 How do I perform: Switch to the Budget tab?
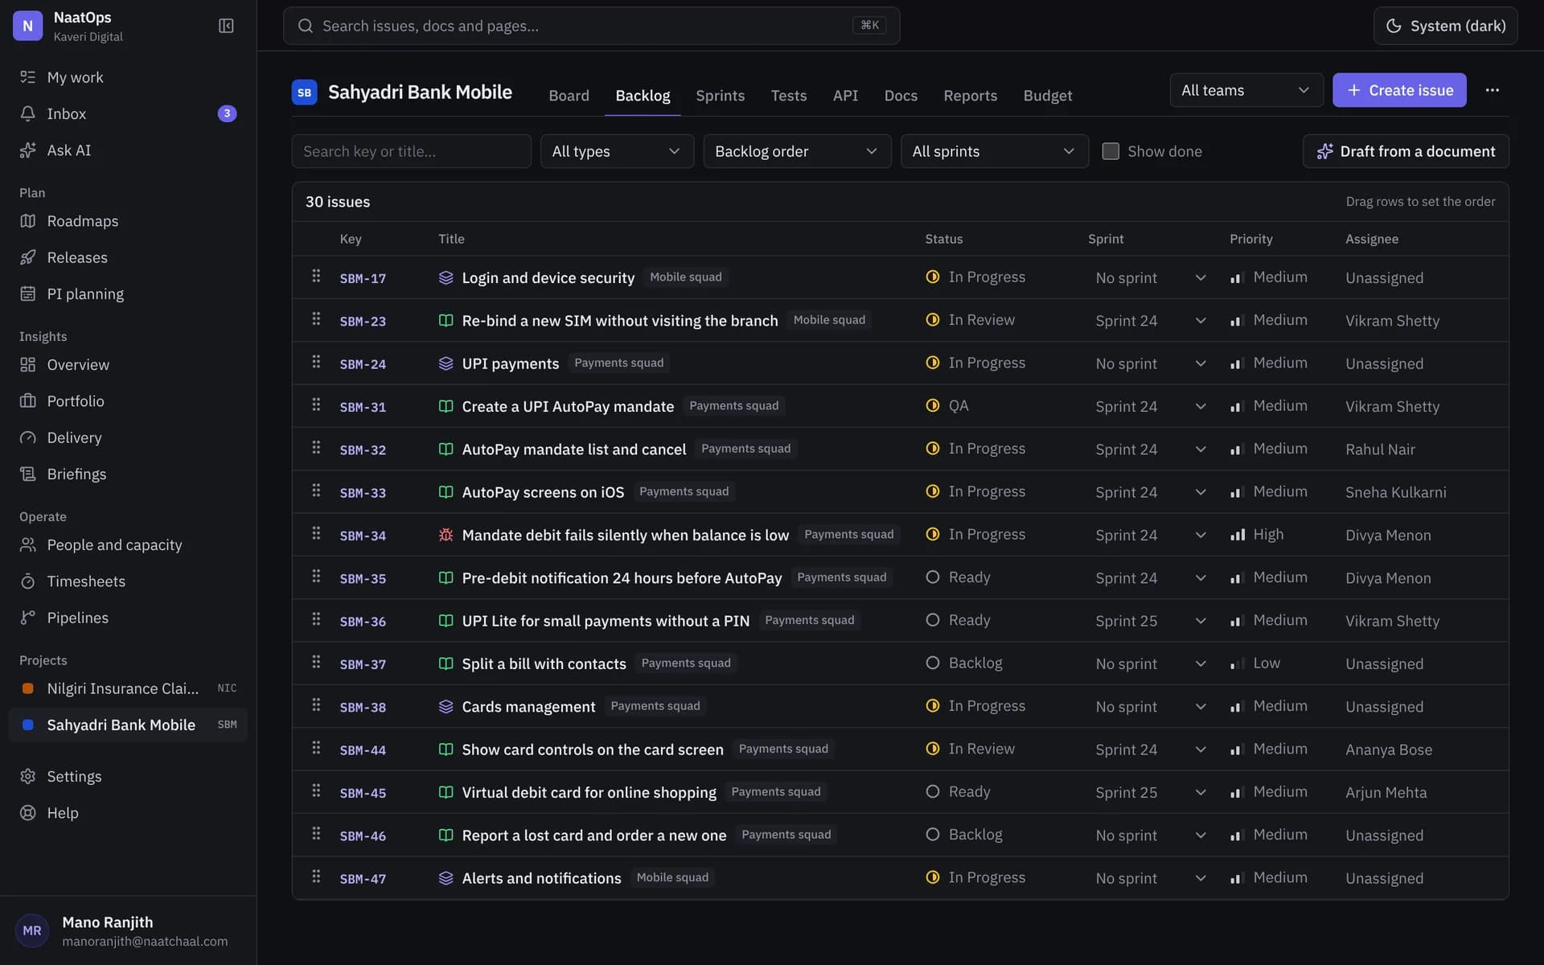tap(1047, 96)
